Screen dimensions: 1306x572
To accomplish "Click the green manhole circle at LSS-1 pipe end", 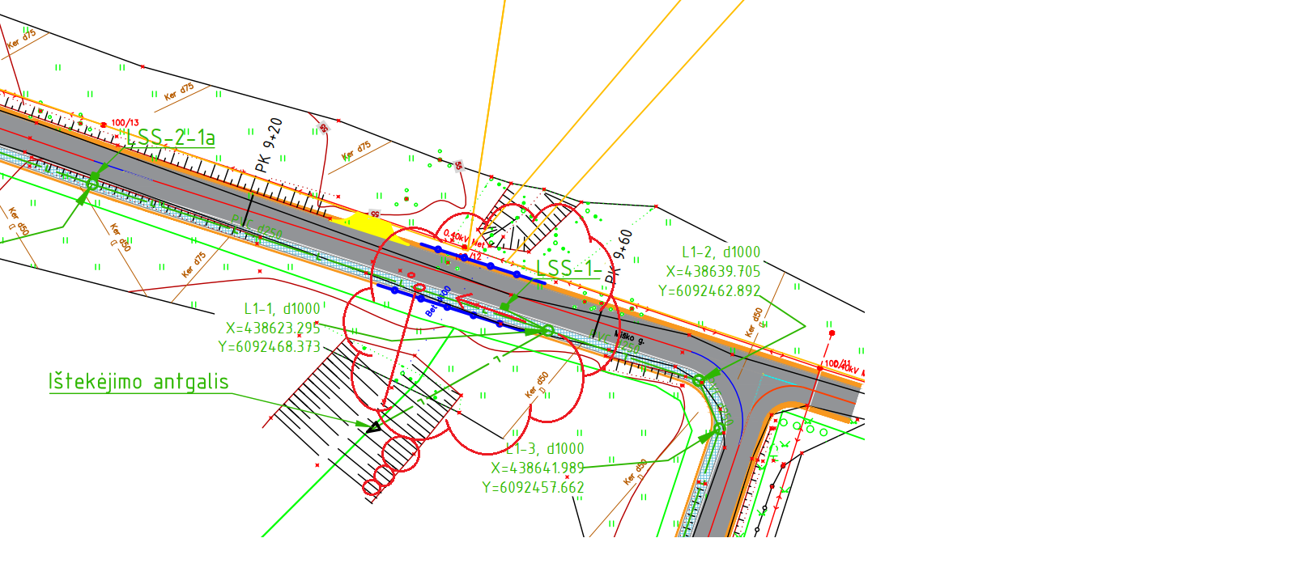I will pyautogui.click(x=548, y=331).
